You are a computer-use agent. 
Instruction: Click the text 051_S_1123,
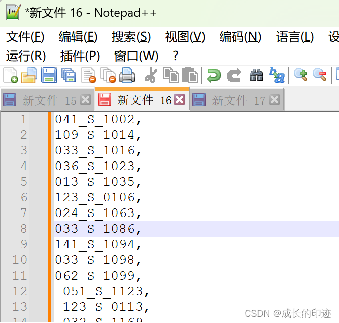pos(106,291)
